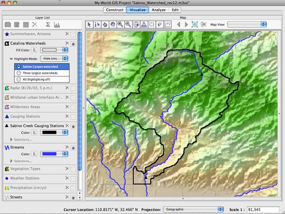This screenshot has width=285, height=214.
Task: Enable visibility checkbox for Summerhaven, Arizona layer
Action: [x=73, y=35]
